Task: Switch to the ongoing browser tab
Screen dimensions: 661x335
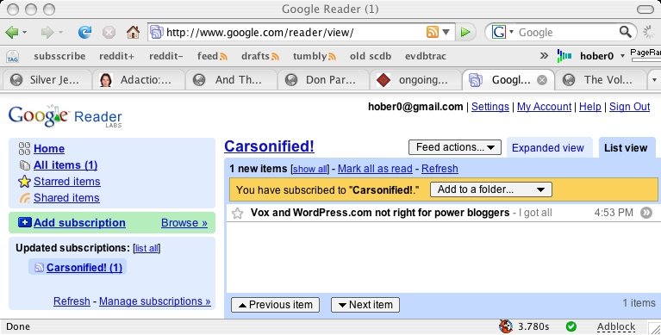Action: tap(415, 79)
